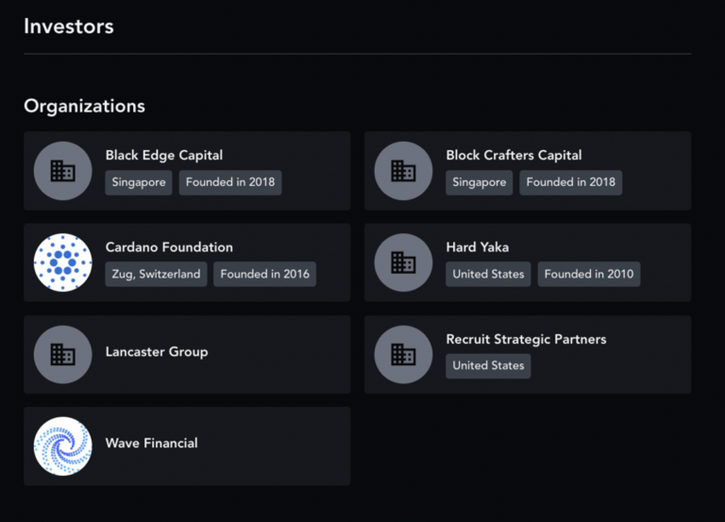
Task: Click the Block Crafters Capital building icon
Action: point(403,171)
